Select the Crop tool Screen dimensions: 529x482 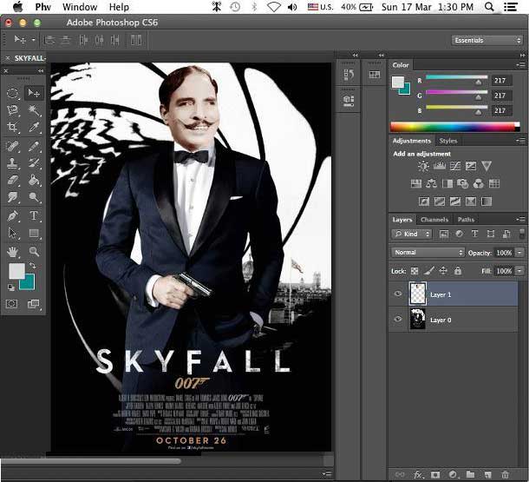click(13, 128)
